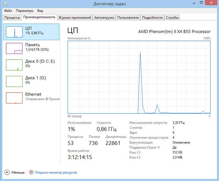Collapse view with the Меньше arrow icon
This screenshot has height=181, width=219.
pos(7,172)
